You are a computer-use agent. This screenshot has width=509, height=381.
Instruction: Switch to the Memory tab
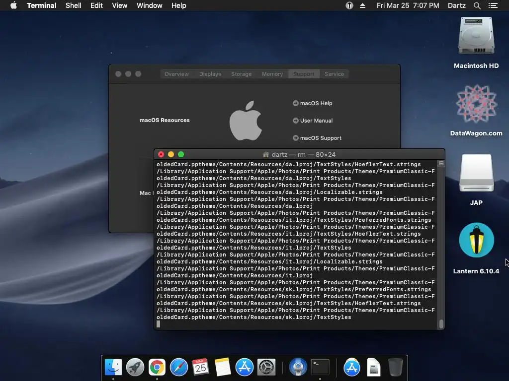click(272, 74)
